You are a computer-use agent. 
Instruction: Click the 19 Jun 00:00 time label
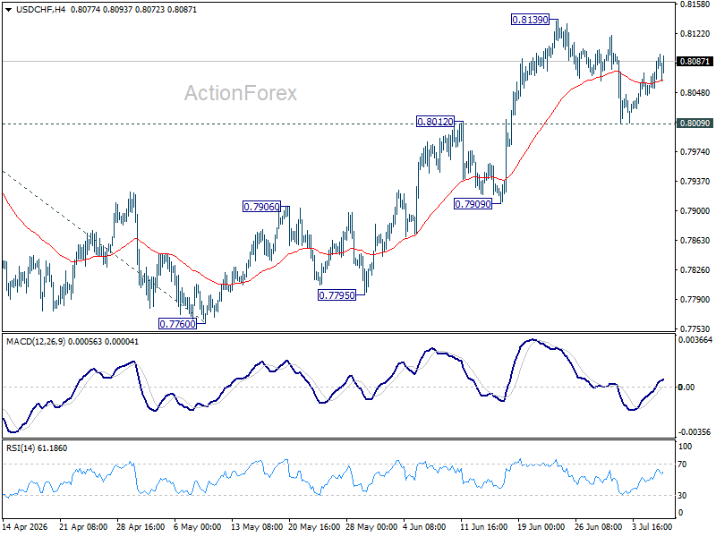click(x=541, y=526)
